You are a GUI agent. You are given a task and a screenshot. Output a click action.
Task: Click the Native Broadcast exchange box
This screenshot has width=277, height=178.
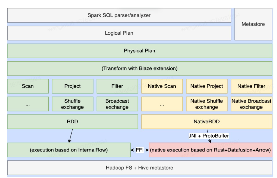252,104
